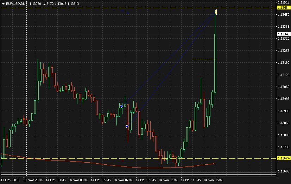291x184 pixels.
Task: Click the 1.13385 price scale label
Action: (283, 26)
